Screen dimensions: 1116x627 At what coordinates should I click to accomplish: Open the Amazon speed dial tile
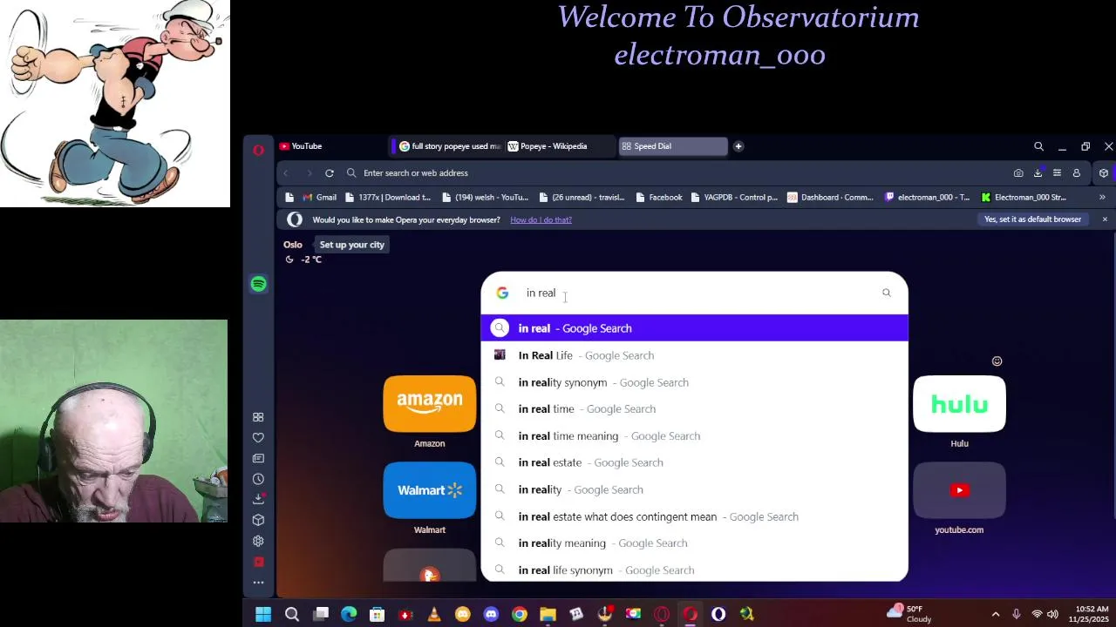coord(430,404)
